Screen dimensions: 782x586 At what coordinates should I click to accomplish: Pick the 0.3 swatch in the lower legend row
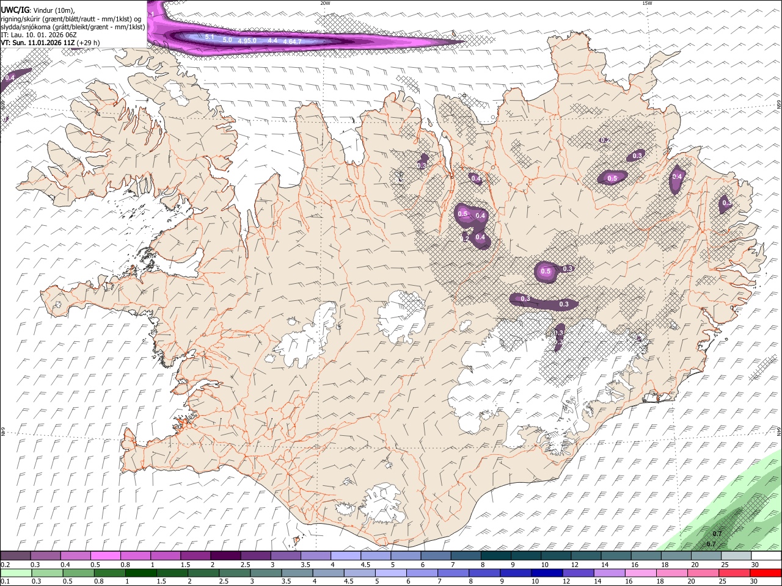click(x=46, y=573)
